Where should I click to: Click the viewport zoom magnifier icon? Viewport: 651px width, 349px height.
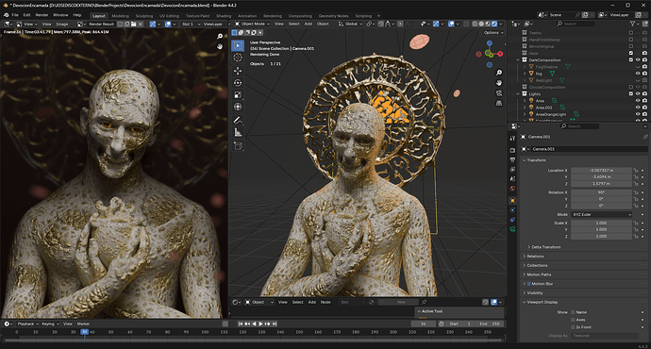click(499, 73)
